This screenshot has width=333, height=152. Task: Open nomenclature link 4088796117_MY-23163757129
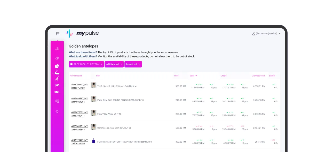coord(80,86)
